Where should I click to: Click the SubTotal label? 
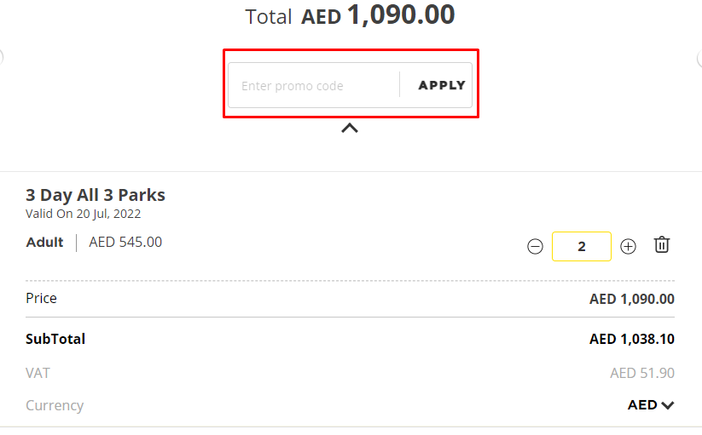click(x=55, y=339)
